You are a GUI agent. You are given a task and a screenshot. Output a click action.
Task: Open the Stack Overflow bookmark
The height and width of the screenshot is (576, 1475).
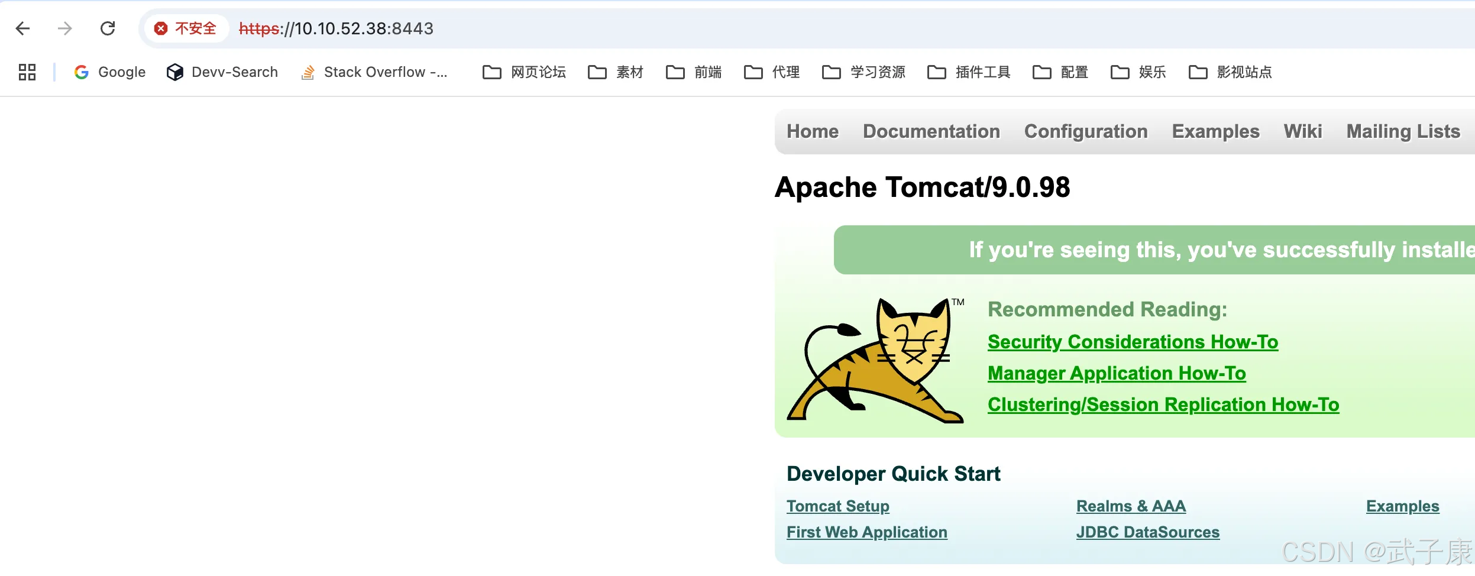374,72
